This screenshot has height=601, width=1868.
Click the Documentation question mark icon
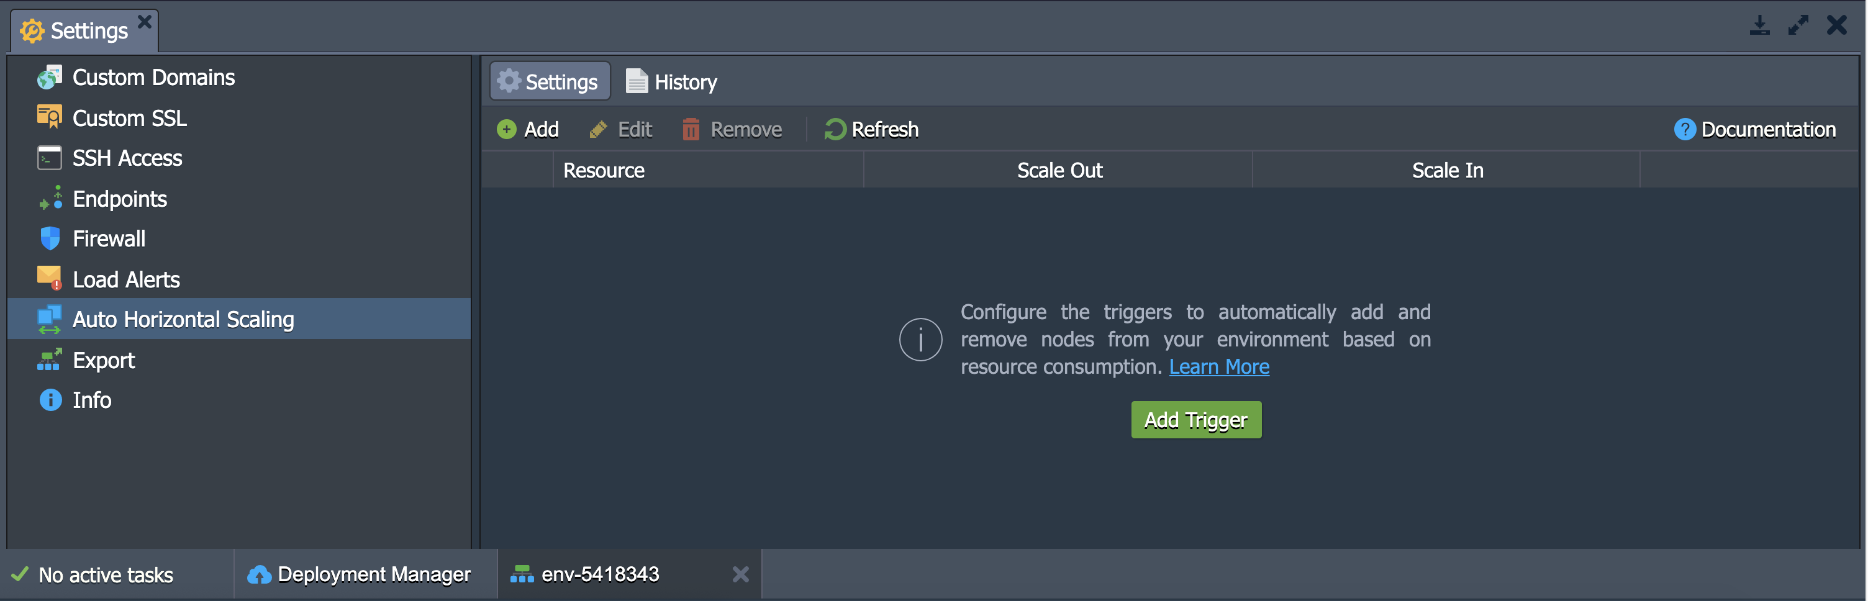click(1684, 130)
